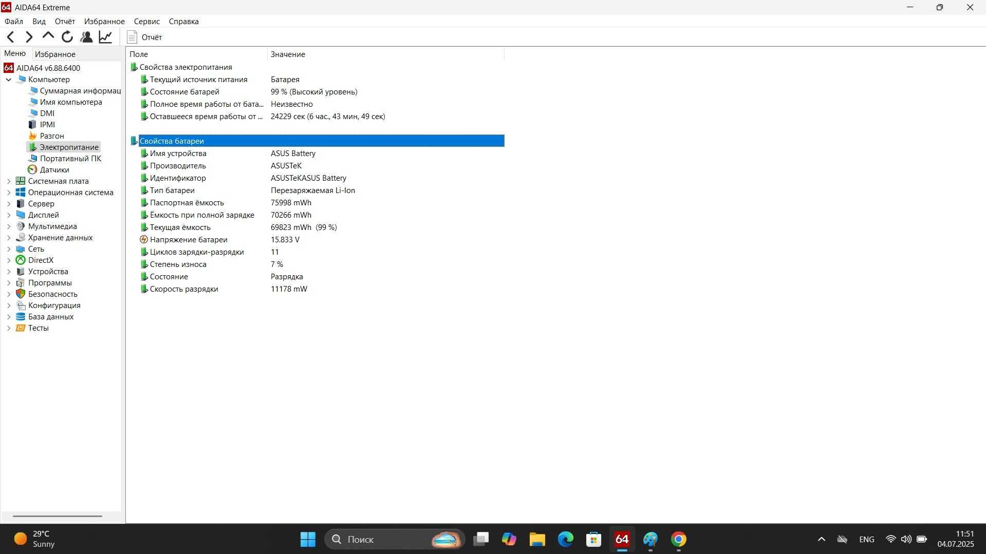The width and height of the screenshot is (986, 554).
Task: Open Microsoft Edge from taskbar
Action: pyautogui.click(x=565, y=539)
